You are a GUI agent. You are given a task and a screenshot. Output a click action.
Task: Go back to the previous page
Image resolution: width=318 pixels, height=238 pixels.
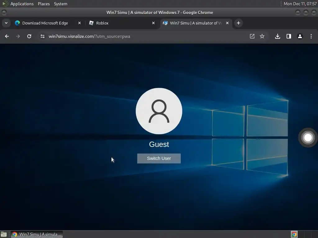click(7, 36)
